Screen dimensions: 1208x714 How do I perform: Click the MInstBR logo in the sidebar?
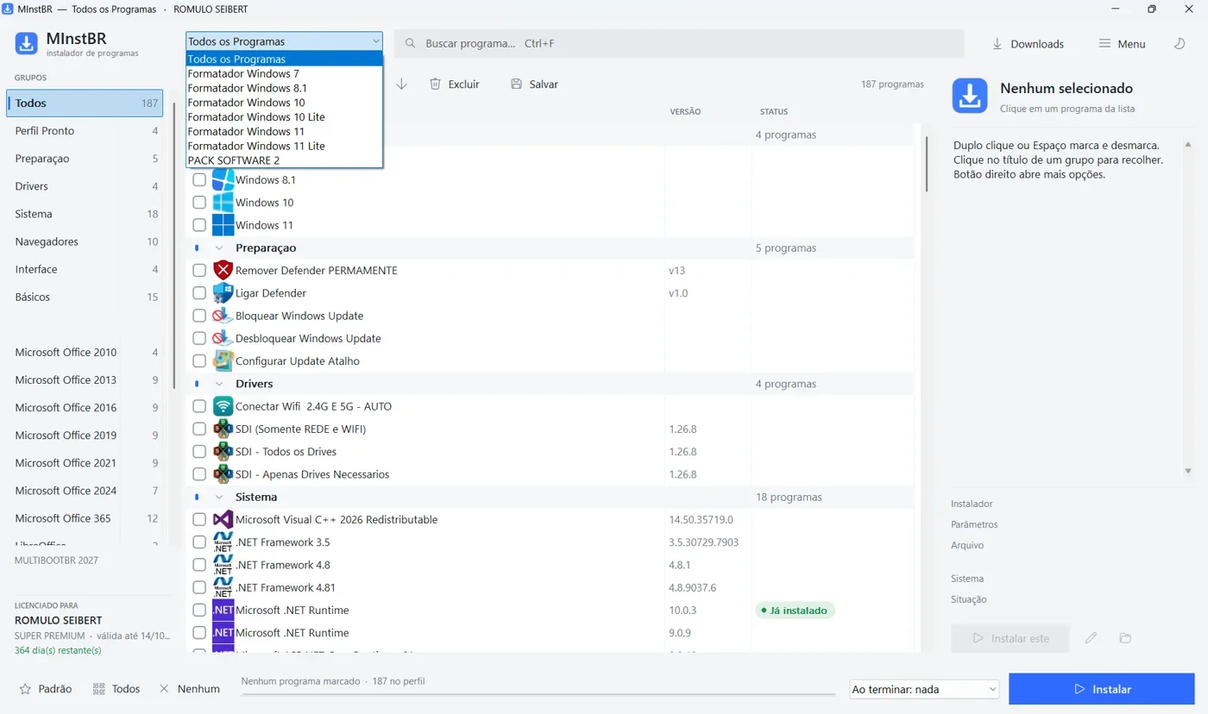pyautogui.click(x=27, y=44)
